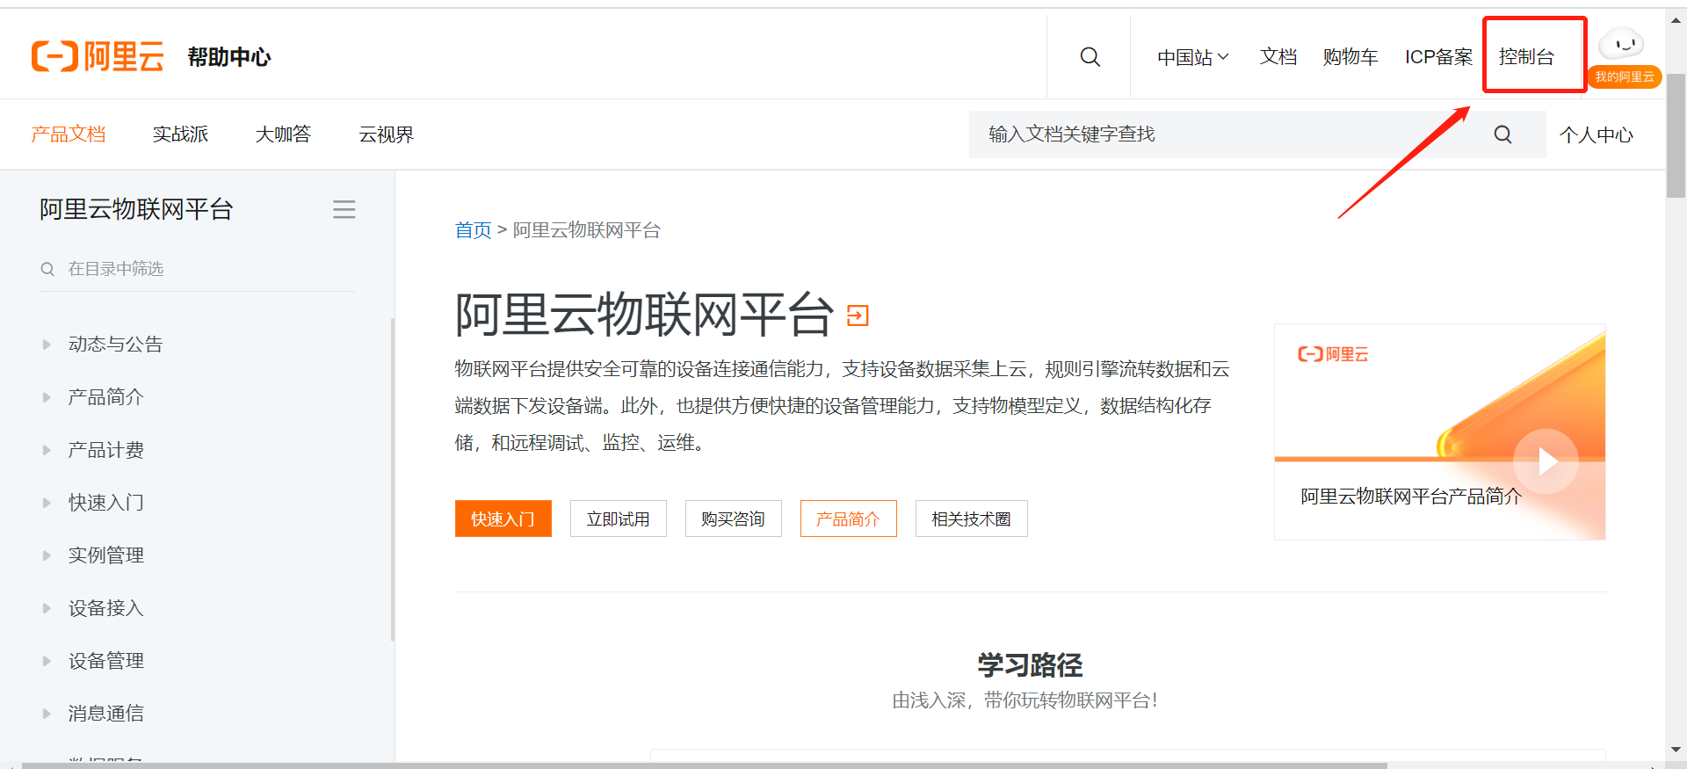This screenshot has width=1687, height=769.
Task: Click the scrollbar up arrow
Action: [1676, 22]
